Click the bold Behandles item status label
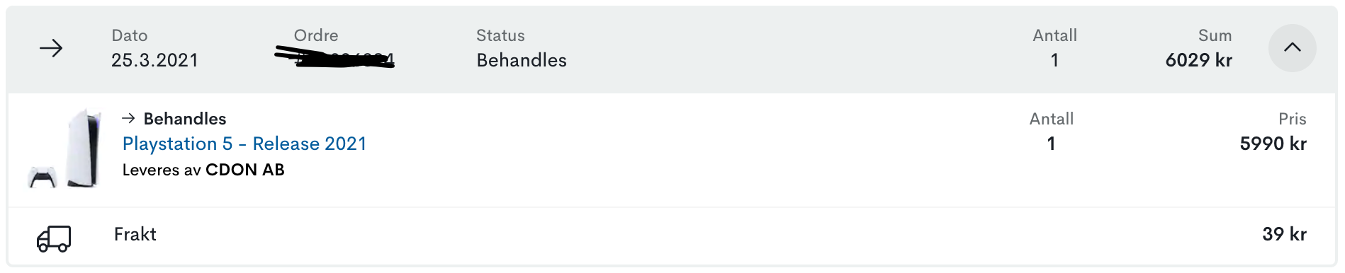The height and width of the screenshot is (273, 1345). [185, 118]
